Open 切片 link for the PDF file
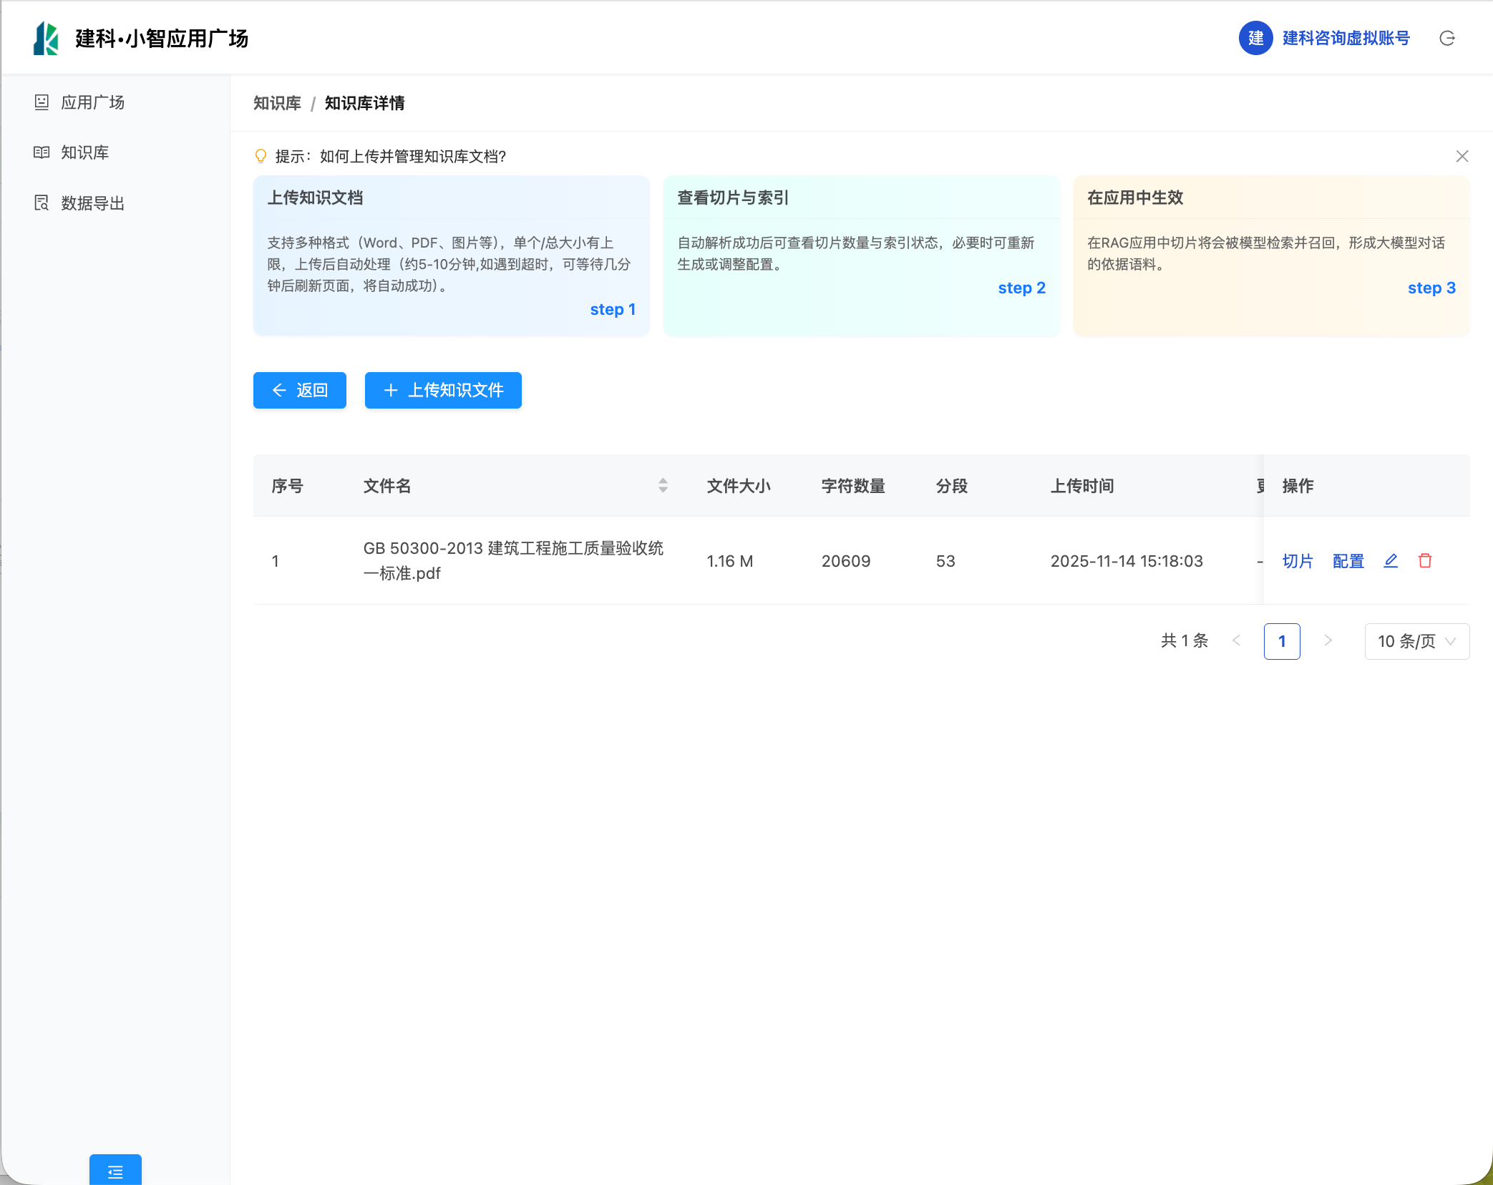This screenshot has height=1185, width=1493. (1297, 561)
